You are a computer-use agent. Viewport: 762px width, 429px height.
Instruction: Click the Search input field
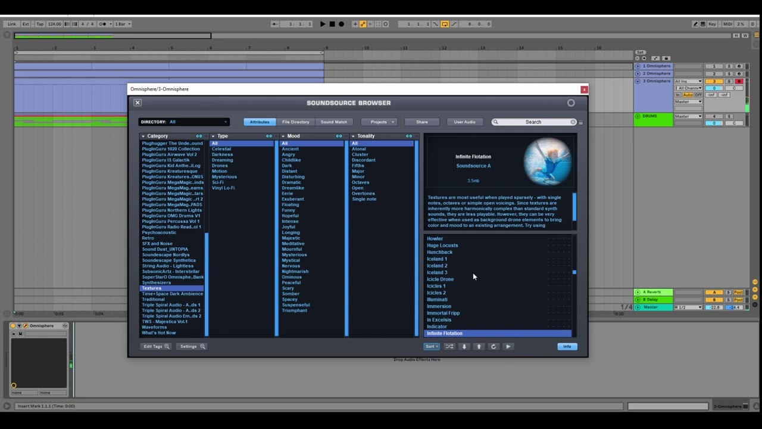click(533, 122)
